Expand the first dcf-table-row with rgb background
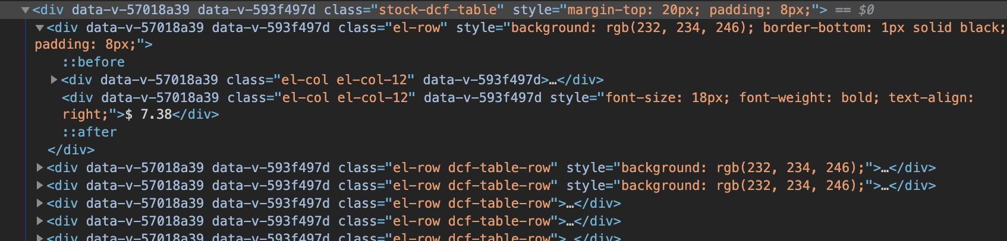 [x=40, y=168]
